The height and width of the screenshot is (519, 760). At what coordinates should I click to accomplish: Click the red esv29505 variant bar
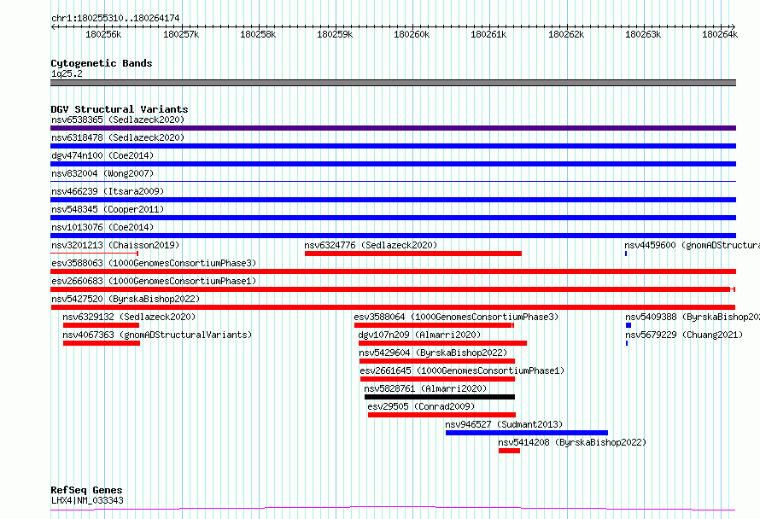[442, 415]
